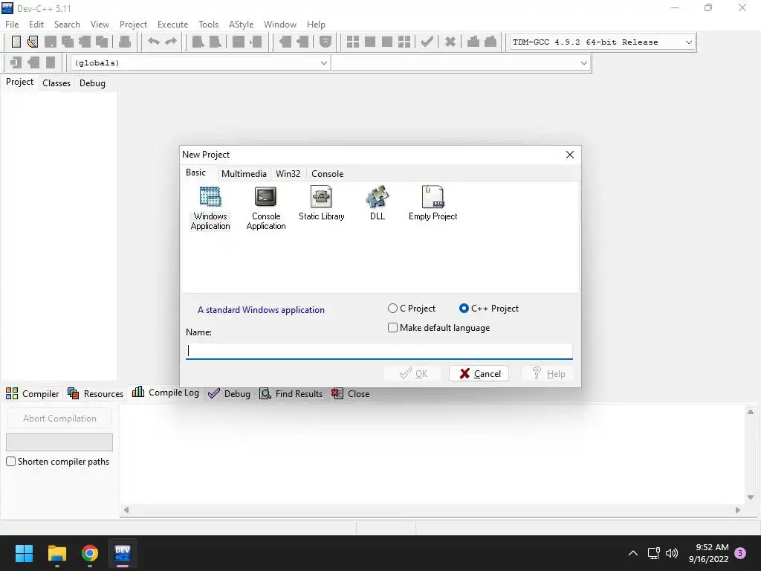This screenshot has height=571, width=761.
Task: Open the notification center badge
Action: 740,553
